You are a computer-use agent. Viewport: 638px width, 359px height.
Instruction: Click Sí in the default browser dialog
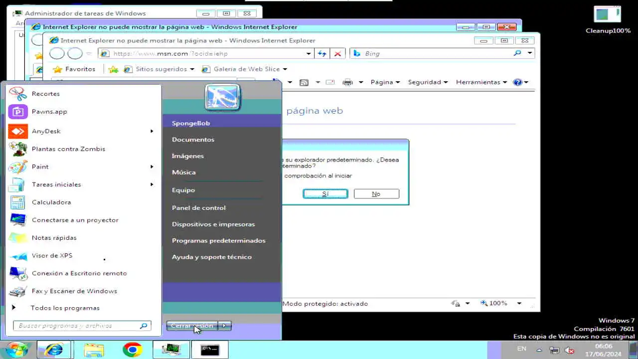pos(325,194)
